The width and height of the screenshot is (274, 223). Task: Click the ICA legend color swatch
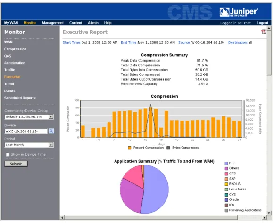226,205
